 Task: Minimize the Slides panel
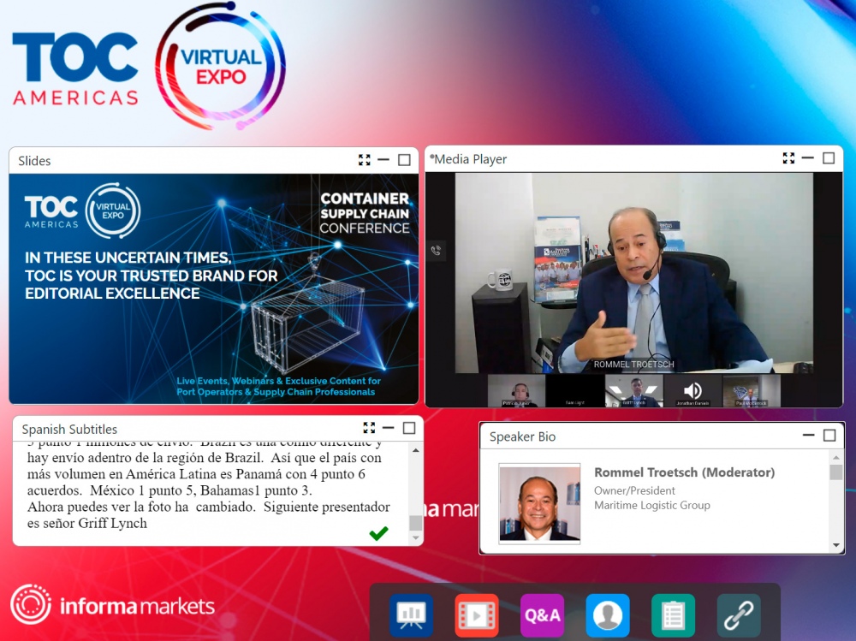[383, 160]
